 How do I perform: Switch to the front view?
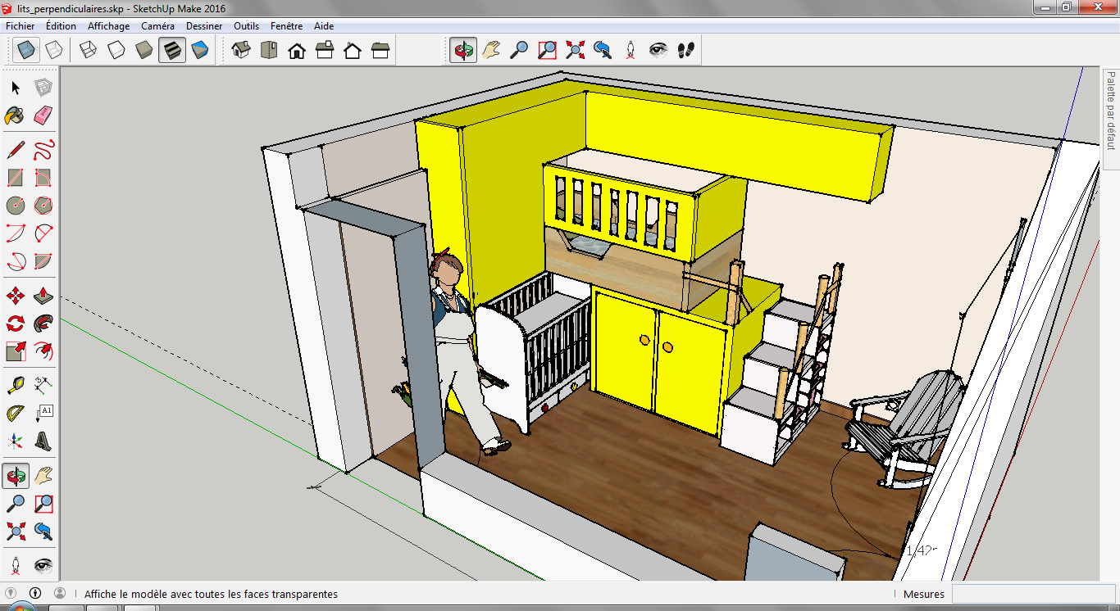[297, 51]
